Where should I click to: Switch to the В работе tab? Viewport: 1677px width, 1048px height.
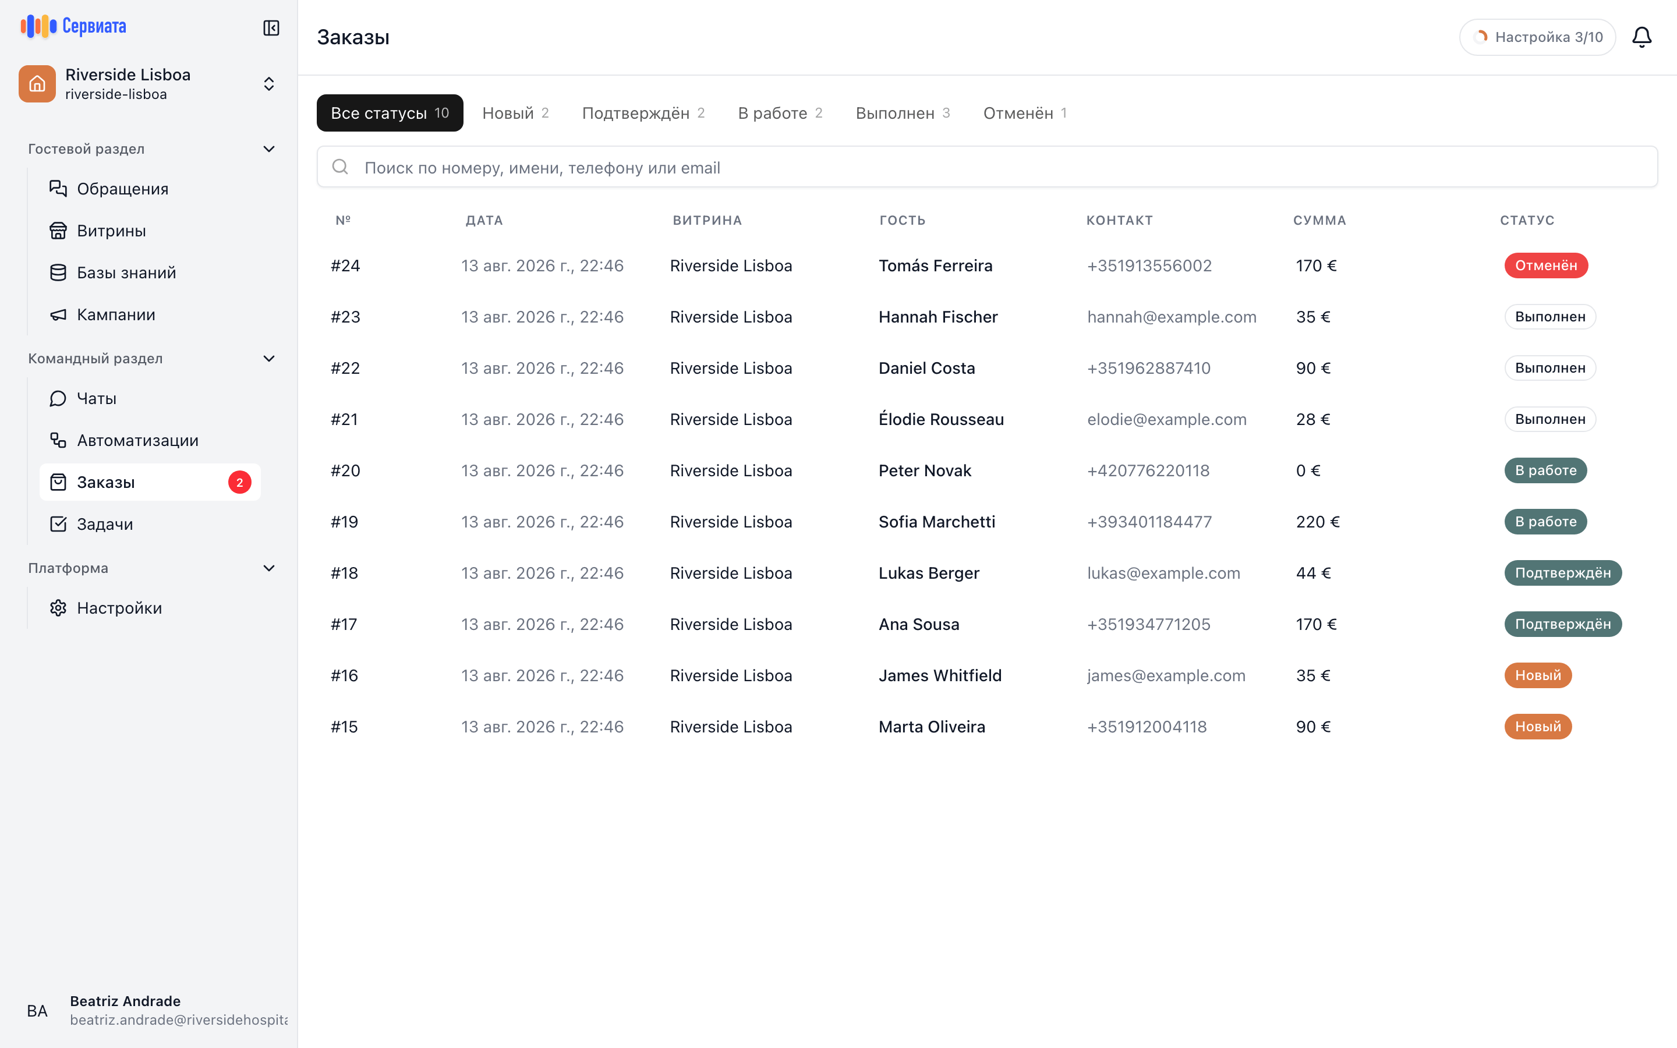point(780,113)
